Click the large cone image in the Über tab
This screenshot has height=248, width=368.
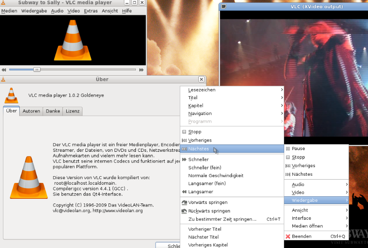(29, 177)
